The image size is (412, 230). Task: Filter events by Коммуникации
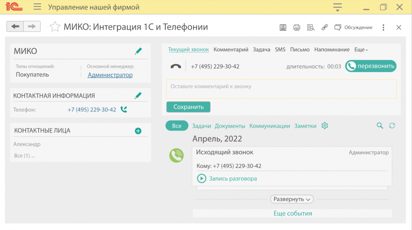[270, 126]
